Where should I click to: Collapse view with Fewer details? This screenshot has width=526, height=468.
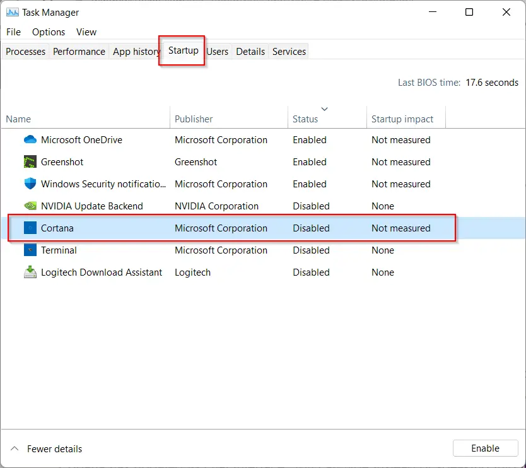coord(46,449)
